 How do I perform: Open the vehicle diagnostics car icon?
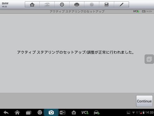tap(97, 112)
